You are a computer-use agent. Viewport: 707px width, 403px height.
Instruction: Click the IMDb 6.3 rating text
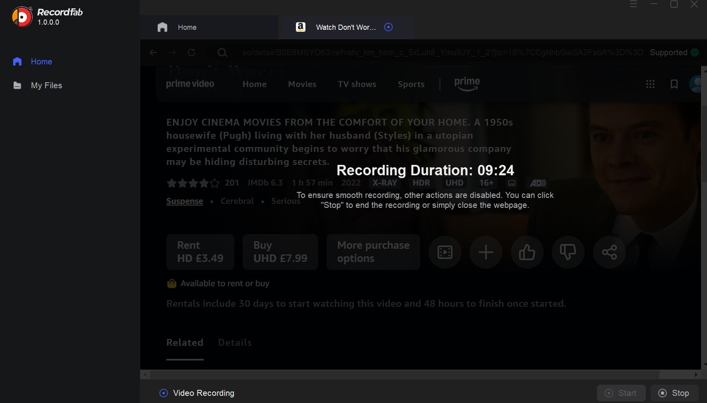click(265, 183)
